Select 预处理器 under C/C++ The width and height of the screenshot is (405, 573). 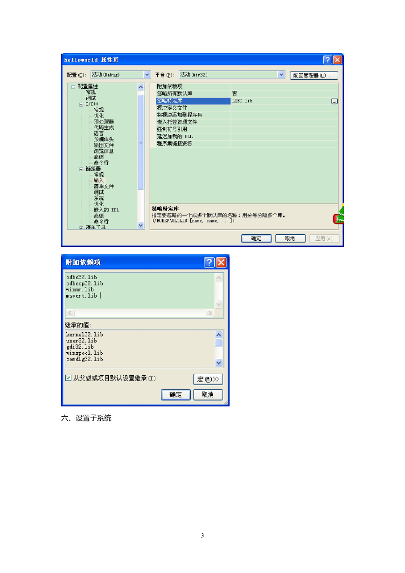coord(104,122)
